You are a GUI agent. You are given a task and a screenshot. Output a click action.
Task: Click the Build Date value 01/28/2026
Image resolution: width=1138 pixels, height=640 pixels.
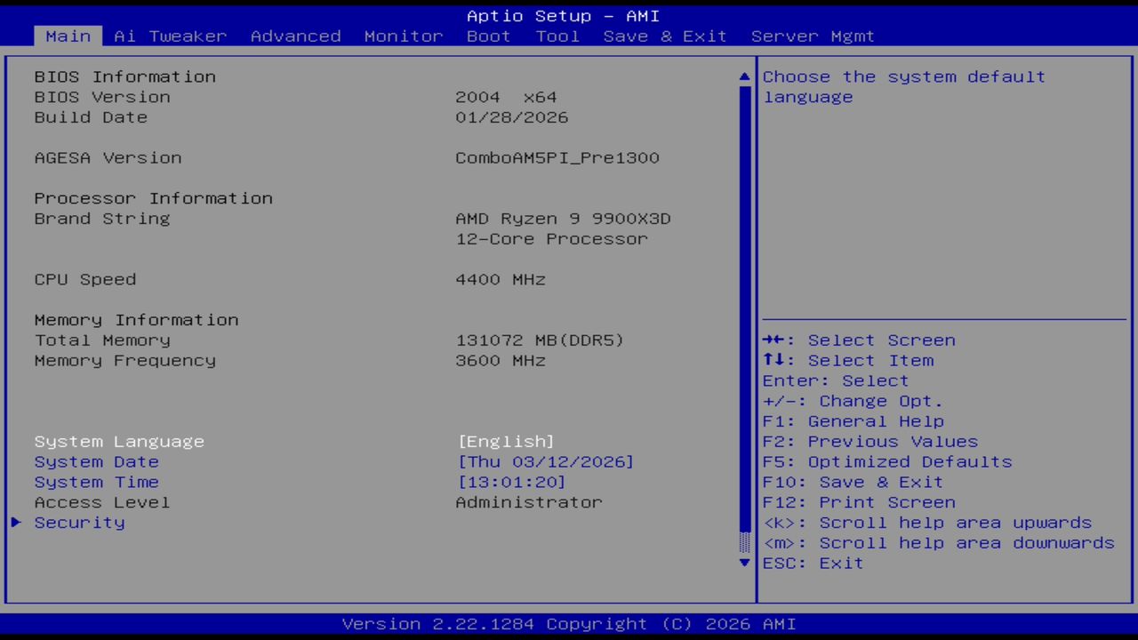click(x=512, y=117)
